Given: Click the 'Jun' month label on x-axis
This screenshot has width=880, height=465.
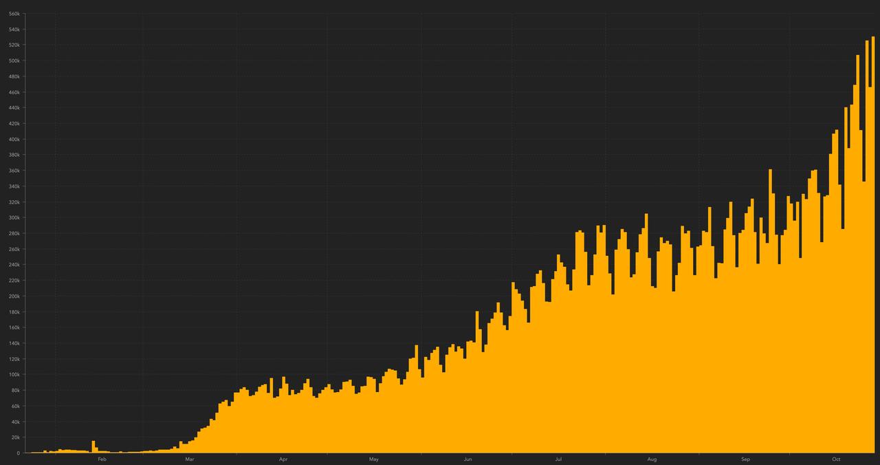Looking at the screenshot, I should click(468, 459).
